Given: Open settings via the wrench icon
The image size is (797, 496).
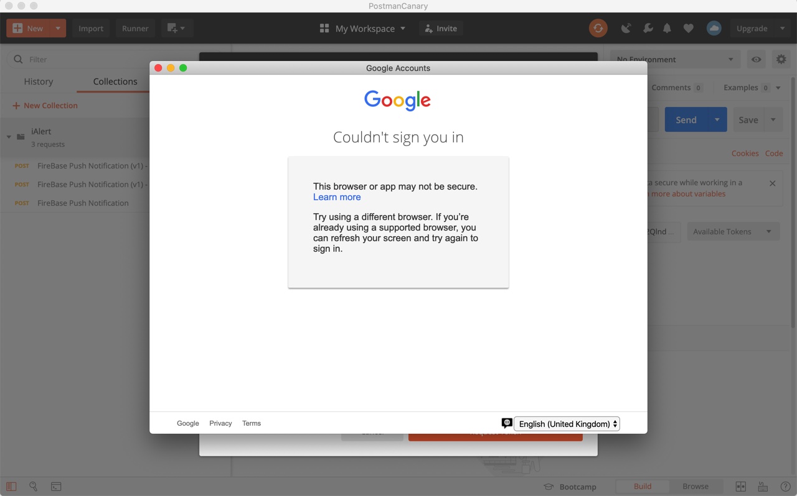Looking at the screenshot, I should coord(646,28).
